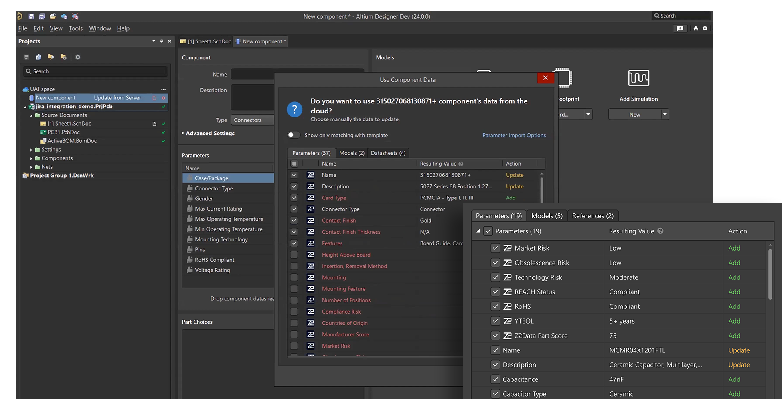The height and width of the screenshot is (399, 782).
Task: Open the Add Simulation New dropdown arrow
Action: coord(665,115)
